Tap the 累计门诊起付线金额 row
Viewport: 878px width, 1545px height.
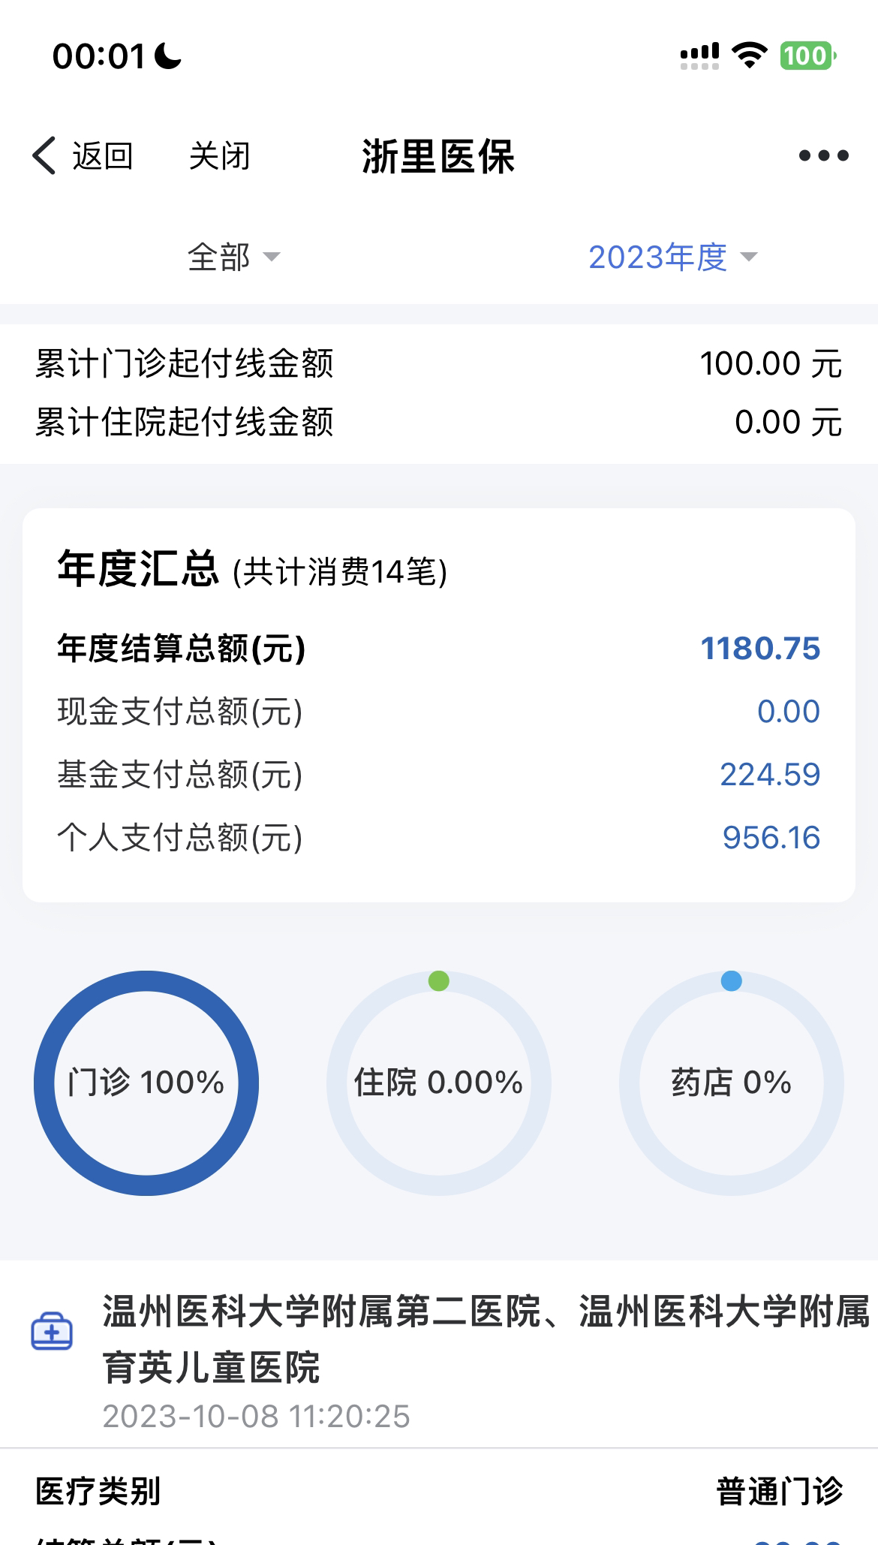pyautogui.click(x=439, y=364)
